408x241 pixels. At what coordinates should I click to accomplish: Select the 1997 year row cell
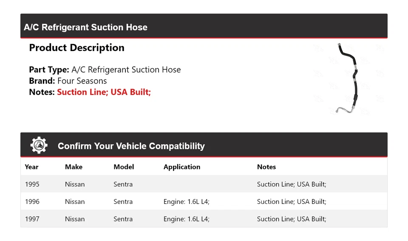(x=32, y=219)
